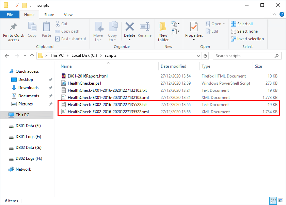Go back with left arrow
Image resolution: width=286 pixels, height=205 pixels.
pyautogui.click(x=7, y=56)
